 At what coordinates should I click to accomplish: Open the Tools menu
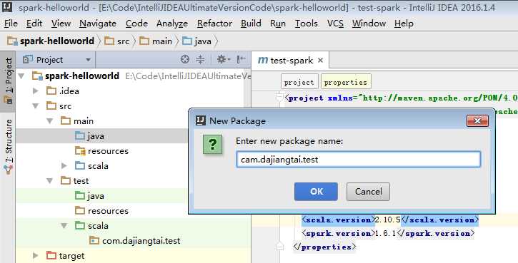point(307,24)
